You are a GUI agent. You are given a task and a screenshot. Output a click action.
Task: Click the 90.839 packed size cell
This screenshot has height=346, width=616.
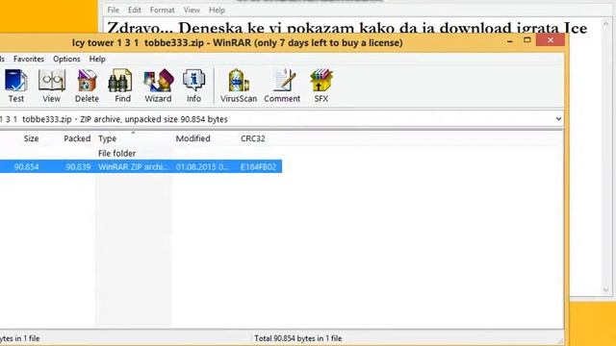click(x=78, y=166)
